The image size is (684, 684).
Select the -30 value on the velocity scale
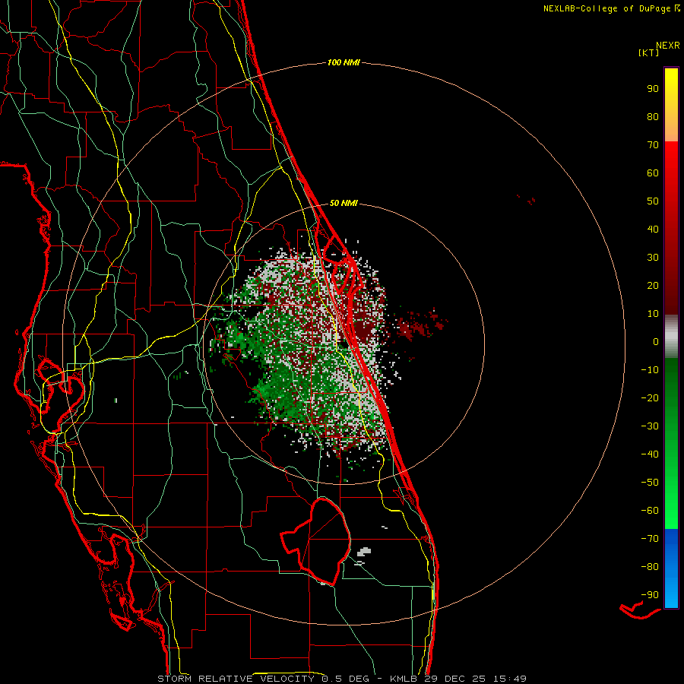tap(650, 426)
